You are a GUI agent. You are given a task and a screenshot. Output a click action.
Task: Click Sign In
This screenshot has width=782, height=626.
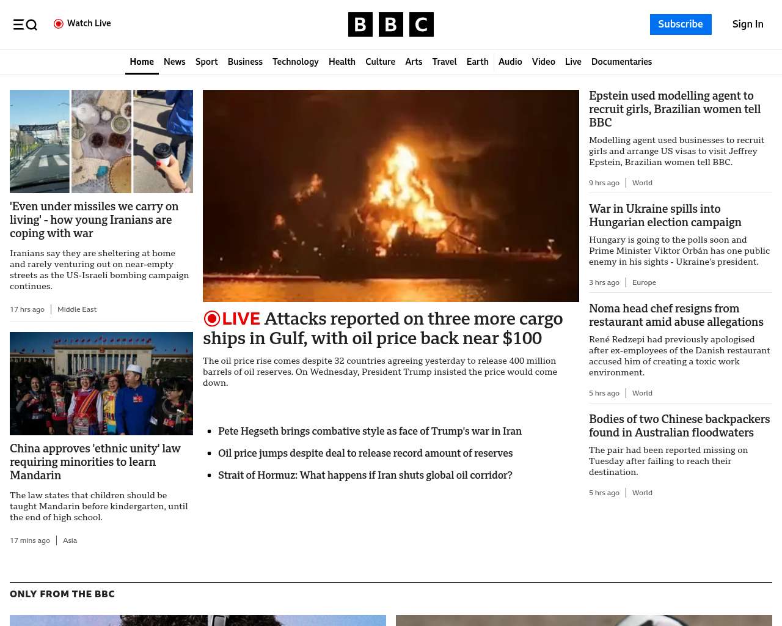pyautogui.click(x=748, y=24)
